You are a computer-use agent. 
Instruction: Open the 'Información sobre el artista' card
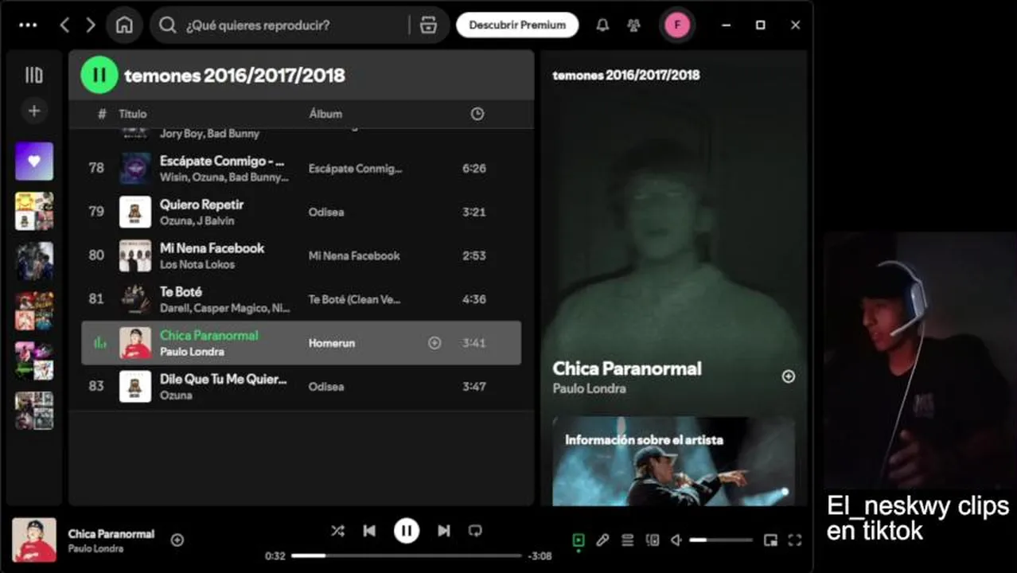click(674, 461)
